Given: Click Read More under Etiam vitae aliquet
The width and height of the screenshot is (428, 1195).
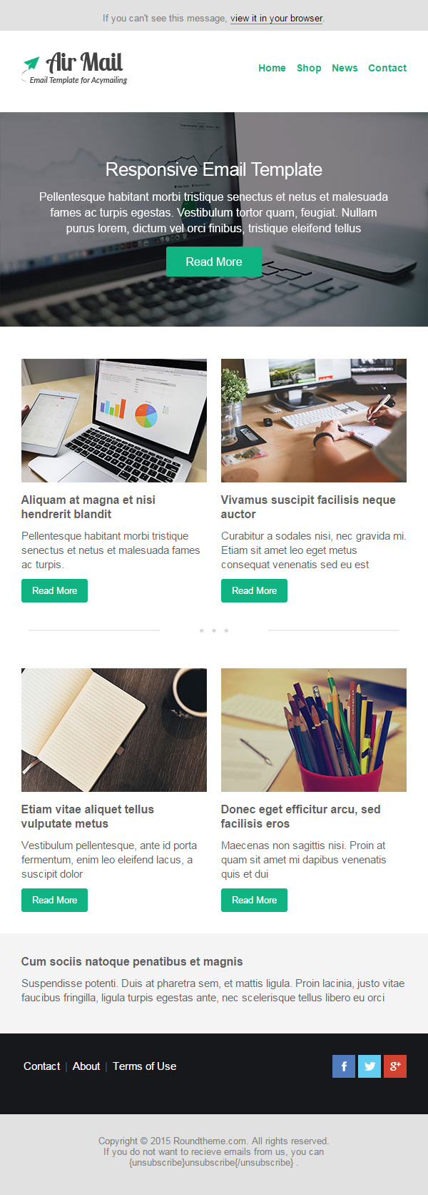Looking at the screenshot, I should 54,900.
